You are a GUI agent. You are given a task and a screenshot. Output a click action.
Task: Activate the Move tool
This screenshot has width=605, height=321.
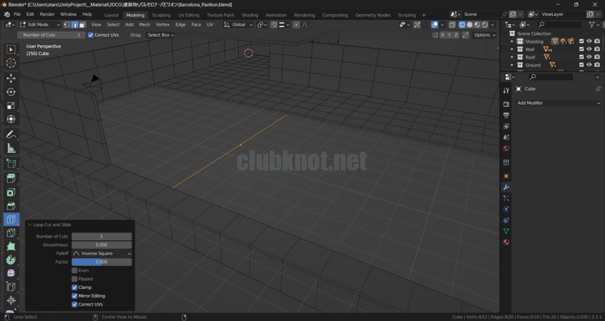coord(11,78)
